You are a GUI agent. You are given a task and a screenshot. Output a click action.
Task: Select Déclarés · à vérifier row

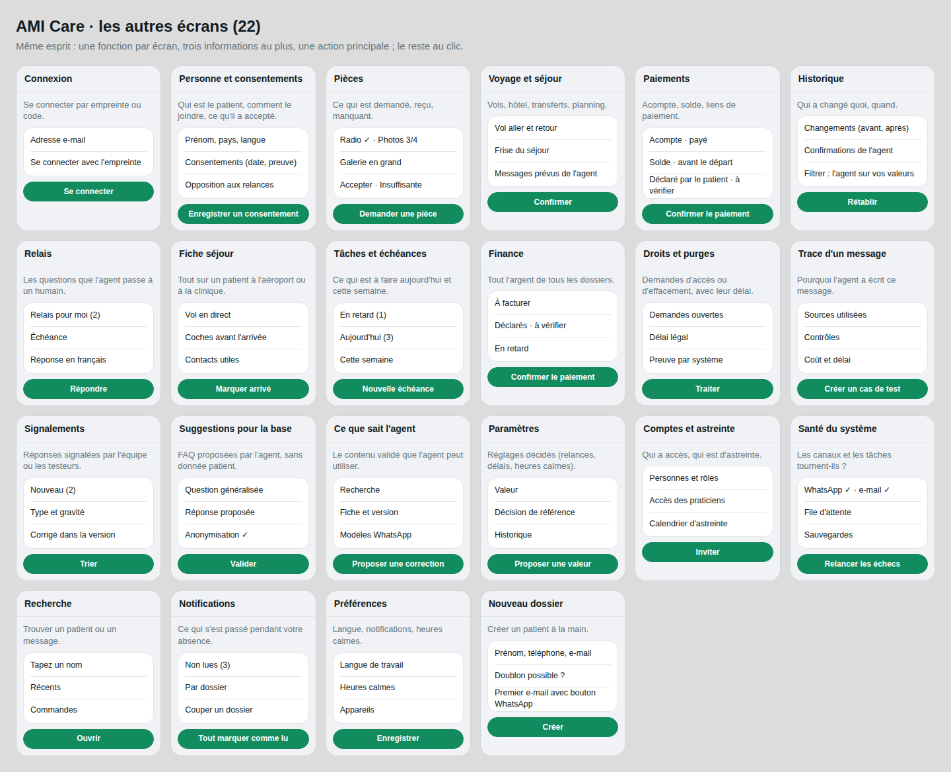553,326
